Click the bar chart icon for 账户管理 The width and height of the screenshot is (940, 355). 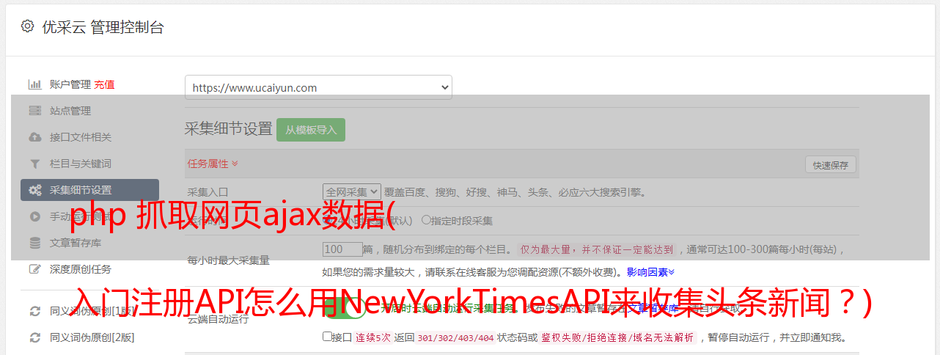tap(34, 84)
